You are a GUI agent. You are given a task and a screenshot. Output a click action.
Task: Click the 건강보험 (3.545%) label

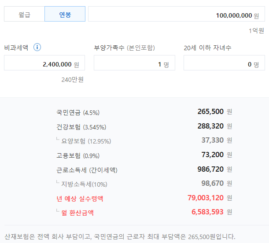coord(81,127)
